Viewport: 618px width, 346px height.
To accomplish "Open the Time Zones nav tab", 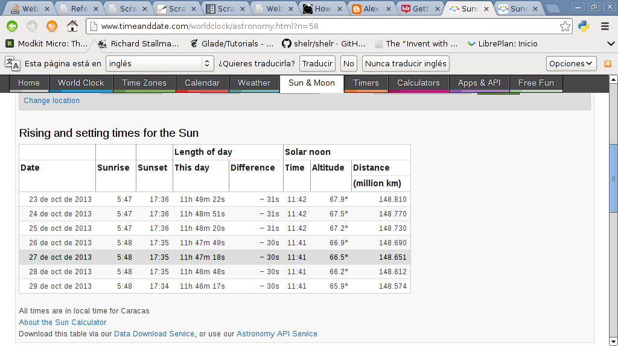I will point(144,83).
